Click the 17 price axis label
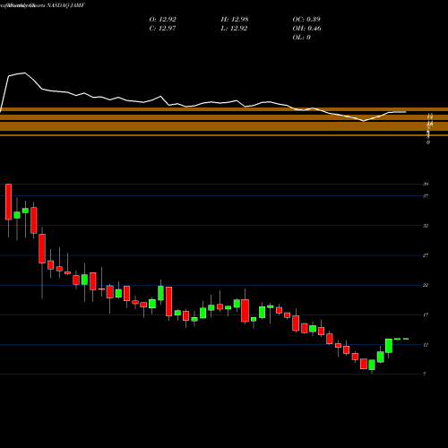This screenshot has width=448, height=448. click(426, 314)
